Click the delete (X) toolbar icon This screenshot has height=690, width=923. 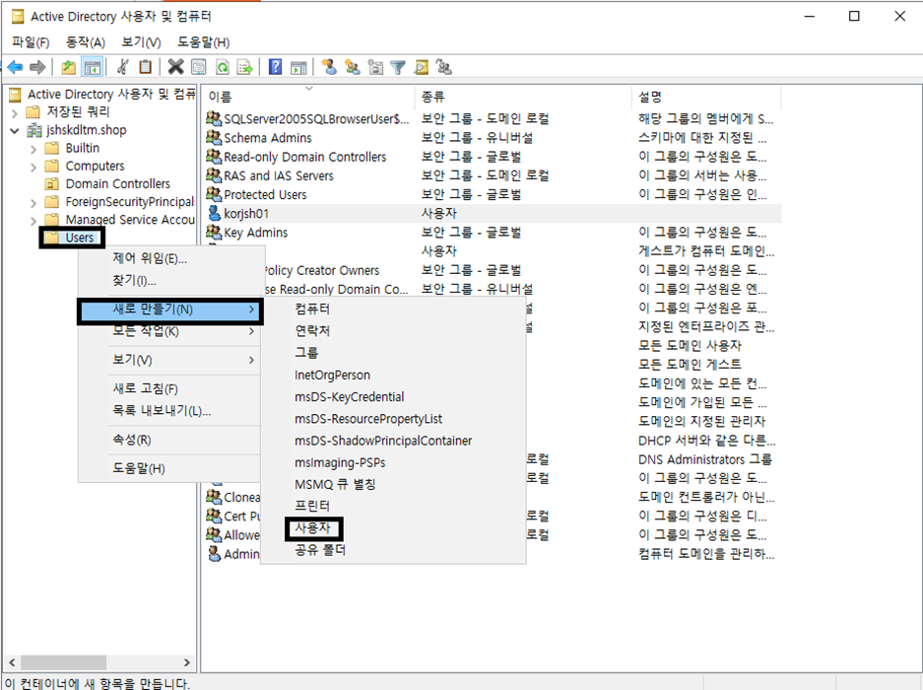tap(175, 67)
